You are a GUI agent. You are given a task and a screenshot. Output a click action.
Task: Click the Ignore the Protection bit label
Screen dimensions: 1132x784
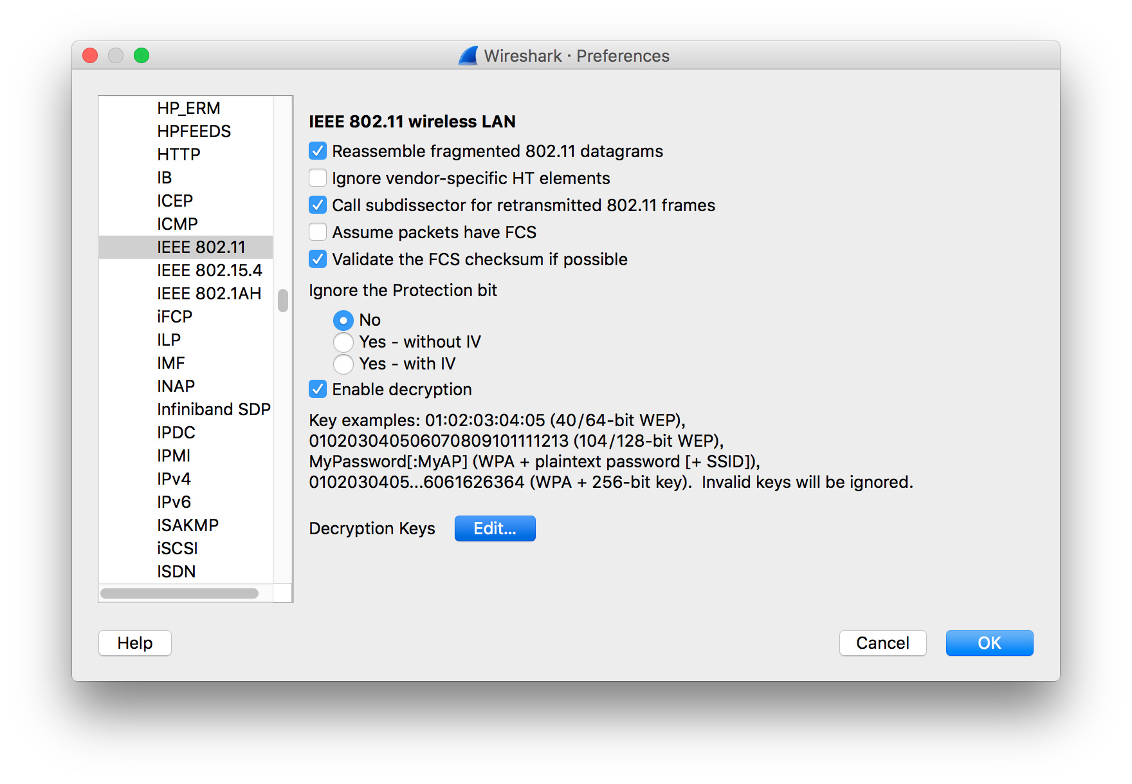click(x=403, y=290)
